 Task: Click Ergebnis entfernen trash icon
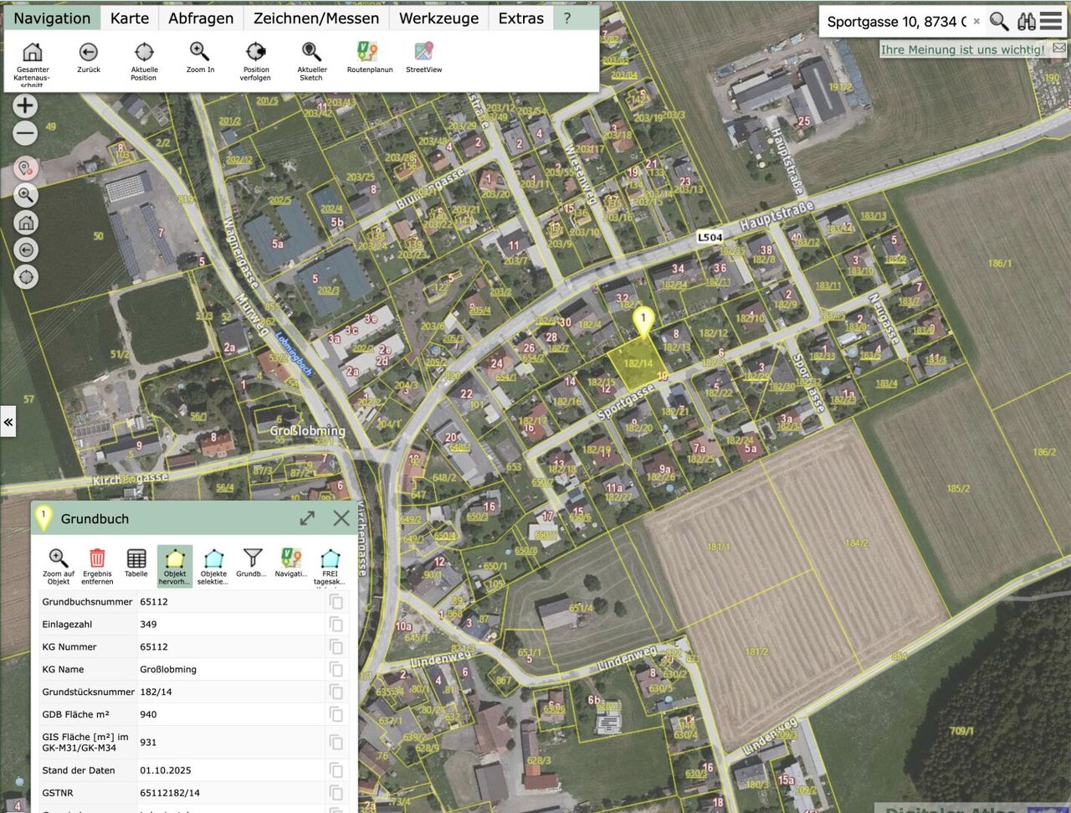click(x=97, y=558)
